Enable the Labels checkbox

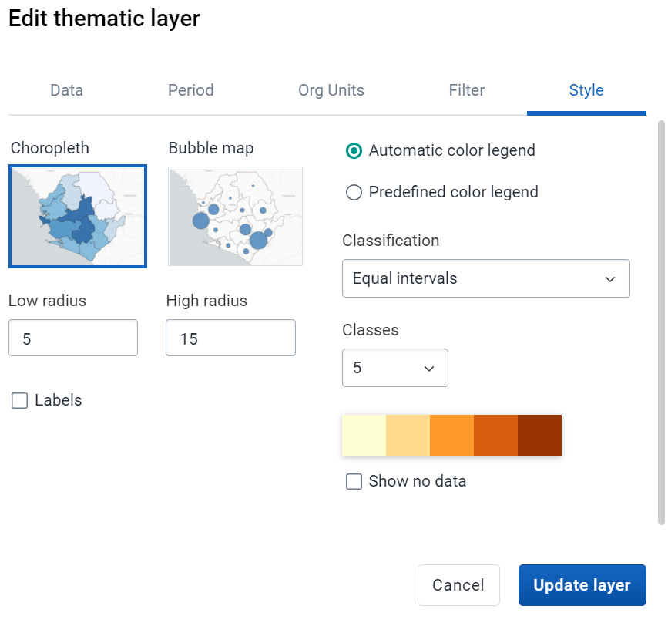(19, 400)
